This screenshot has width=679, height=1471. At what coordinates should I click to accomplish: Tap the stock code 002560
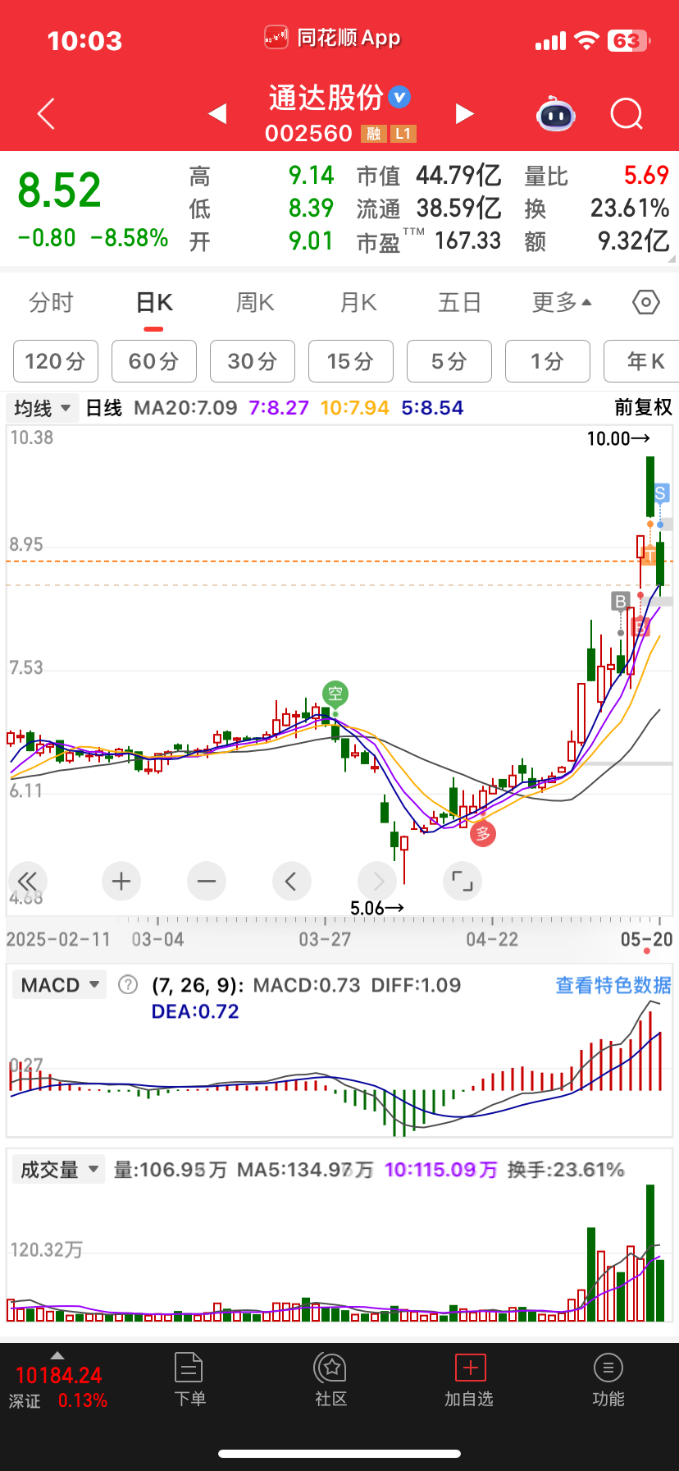tap(308, 134)
